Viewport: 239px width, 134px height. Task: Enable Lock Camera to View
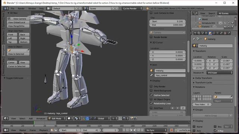pyautogui.click(x=151, y=13)
